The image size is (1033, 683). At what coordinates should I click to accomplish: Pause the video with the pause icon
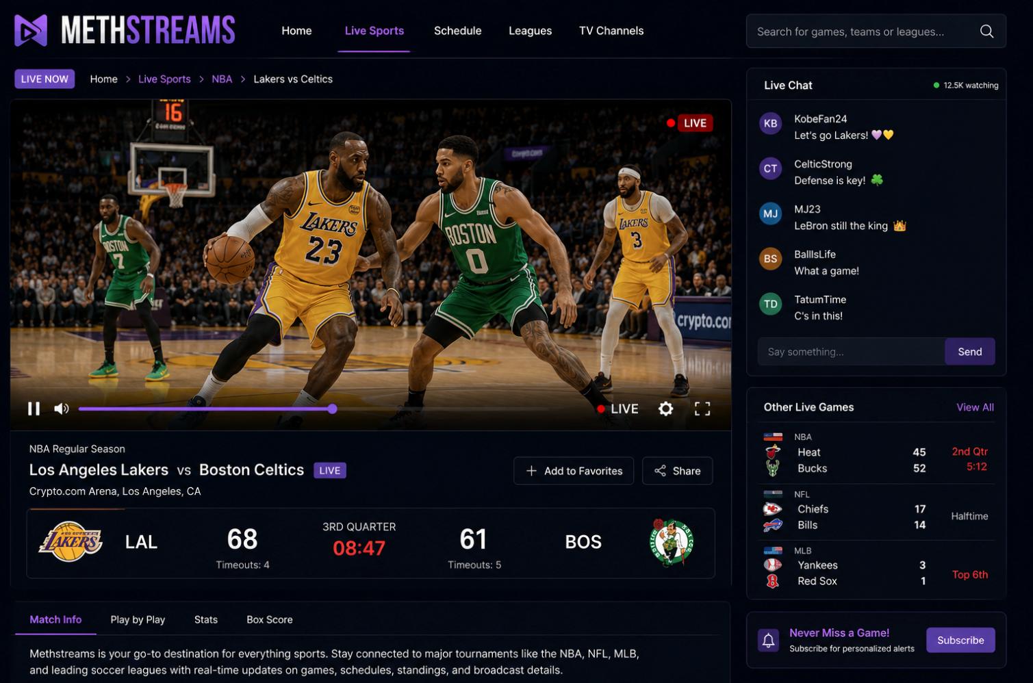coord(34,409)
